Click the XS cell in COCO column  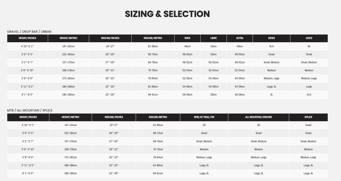(309, 46)
